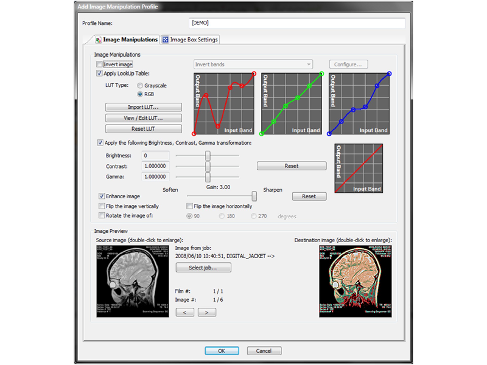Click the Select job button
The image size is (487, 365).
(x=203, y=268)
